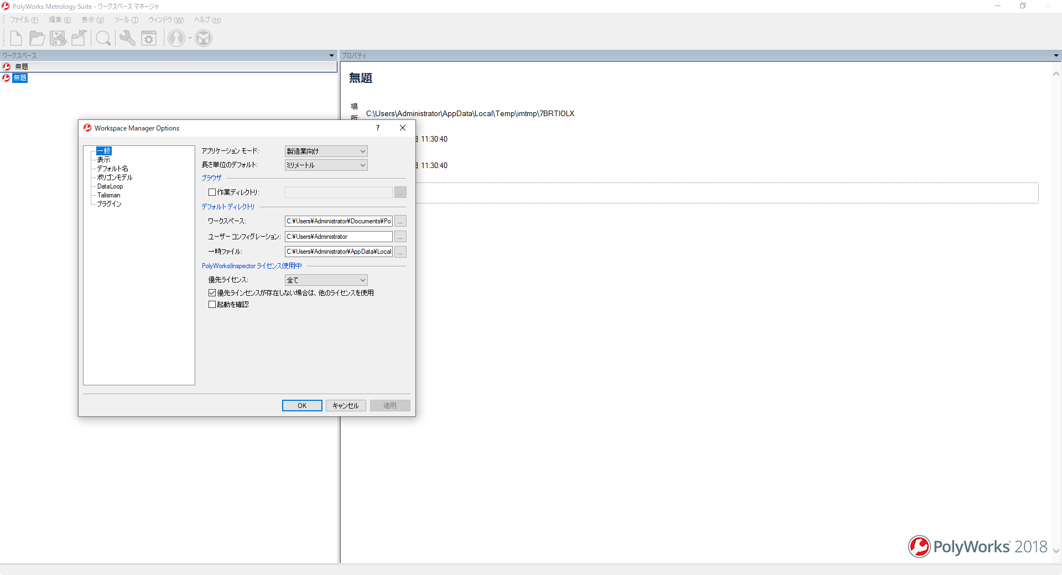Open the arrow next to Inspector icon

tap(190, 38)
